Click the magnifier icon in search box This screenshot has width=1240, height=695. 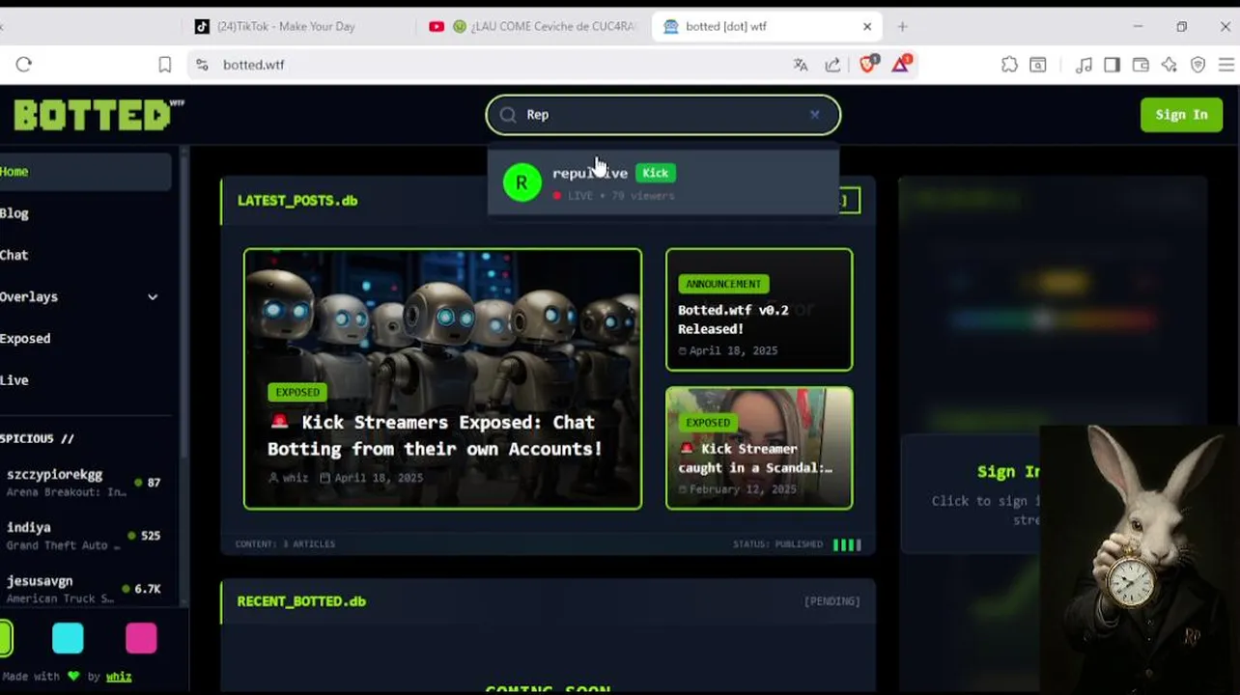[x=508, y=115]
